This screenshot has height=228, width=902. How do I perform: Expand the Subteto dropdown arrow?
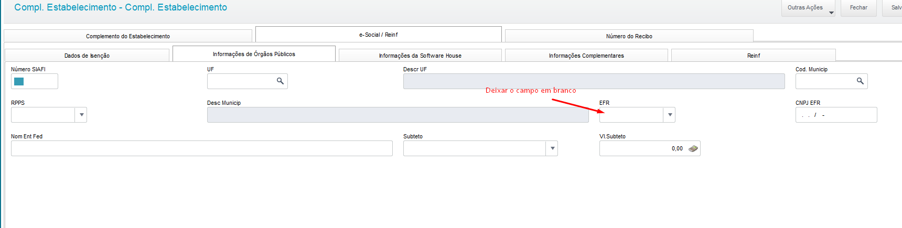[x=552, y=148]
